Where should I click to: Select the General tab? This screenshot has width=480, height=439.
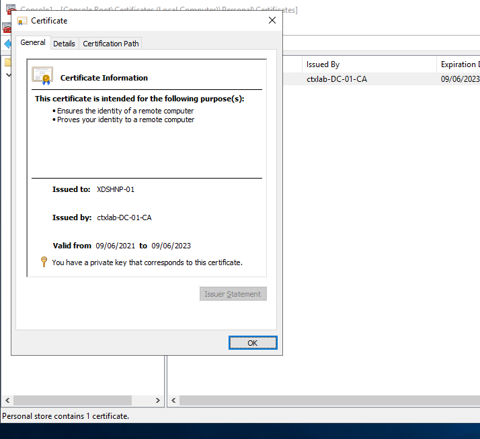[32, 42]
